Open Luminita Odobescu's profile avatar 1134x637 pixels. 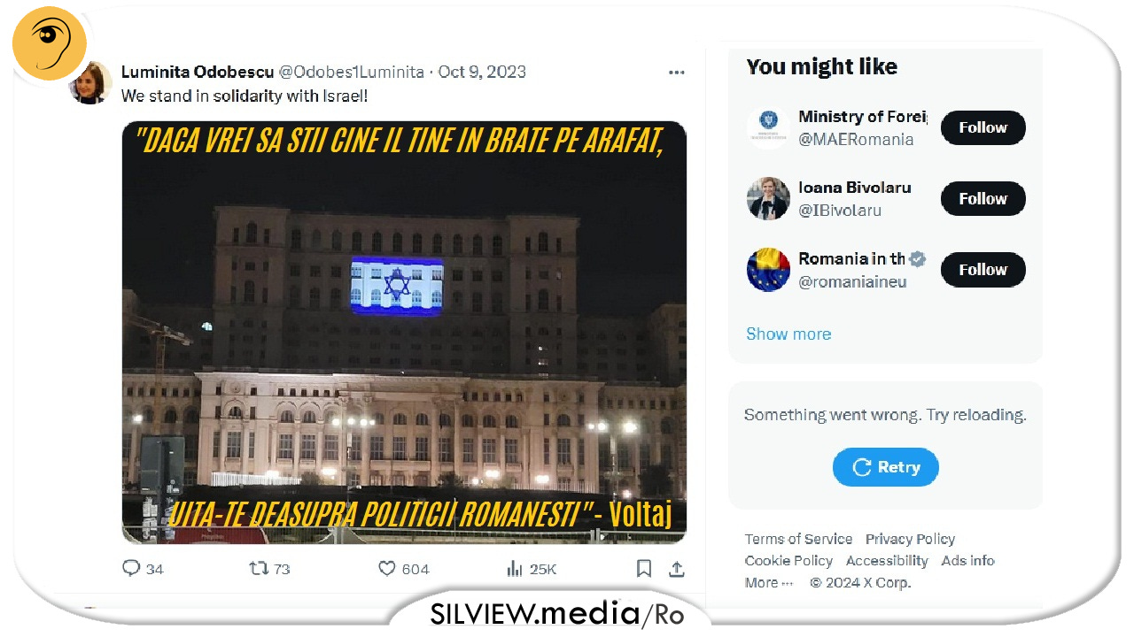[x=89, y=83]
